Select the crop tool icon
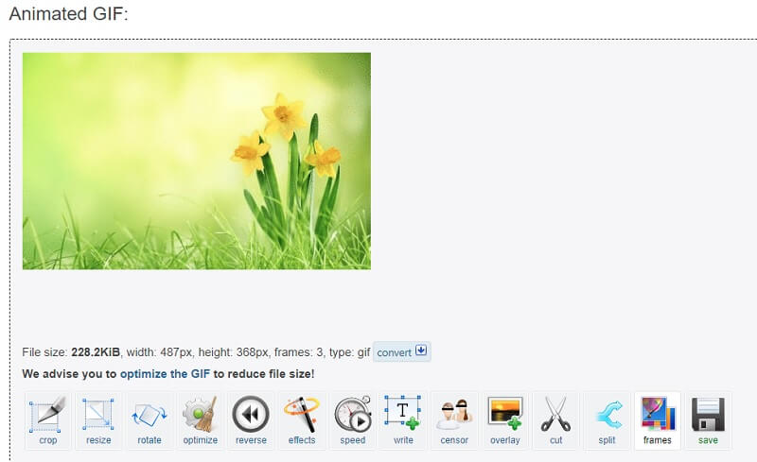757x462 pixels. pos(48,414)
